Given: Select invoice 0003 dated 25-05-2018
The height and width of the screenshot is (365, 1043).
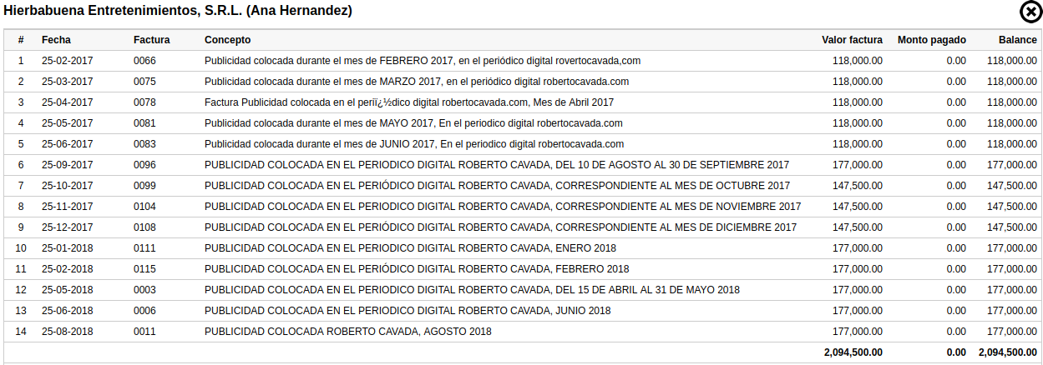Looking at the screenshot, I should click(x=521, y=290).
